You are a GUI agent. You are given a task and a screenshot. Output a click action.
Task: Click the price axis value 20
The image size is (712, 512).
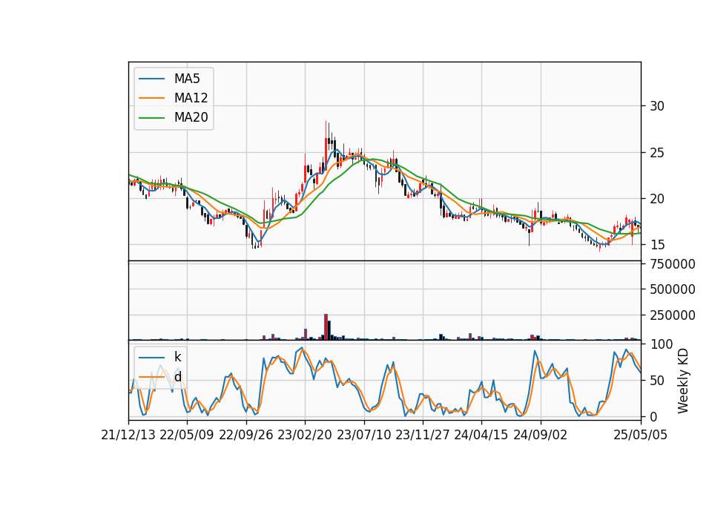point(657,199)
